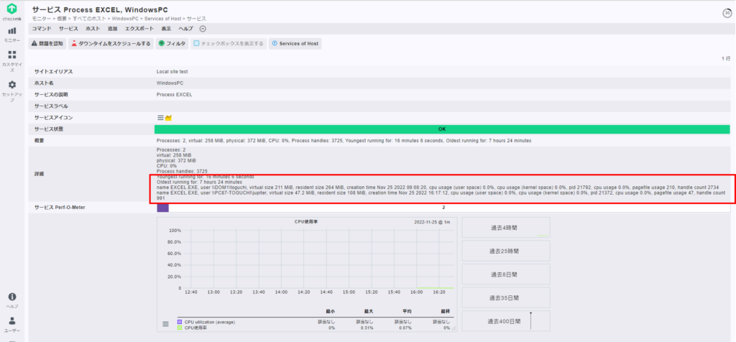Click the すべてのホスト breadcrumb link
The width and height of the screenshot is (736, 342).
point(90,19)
